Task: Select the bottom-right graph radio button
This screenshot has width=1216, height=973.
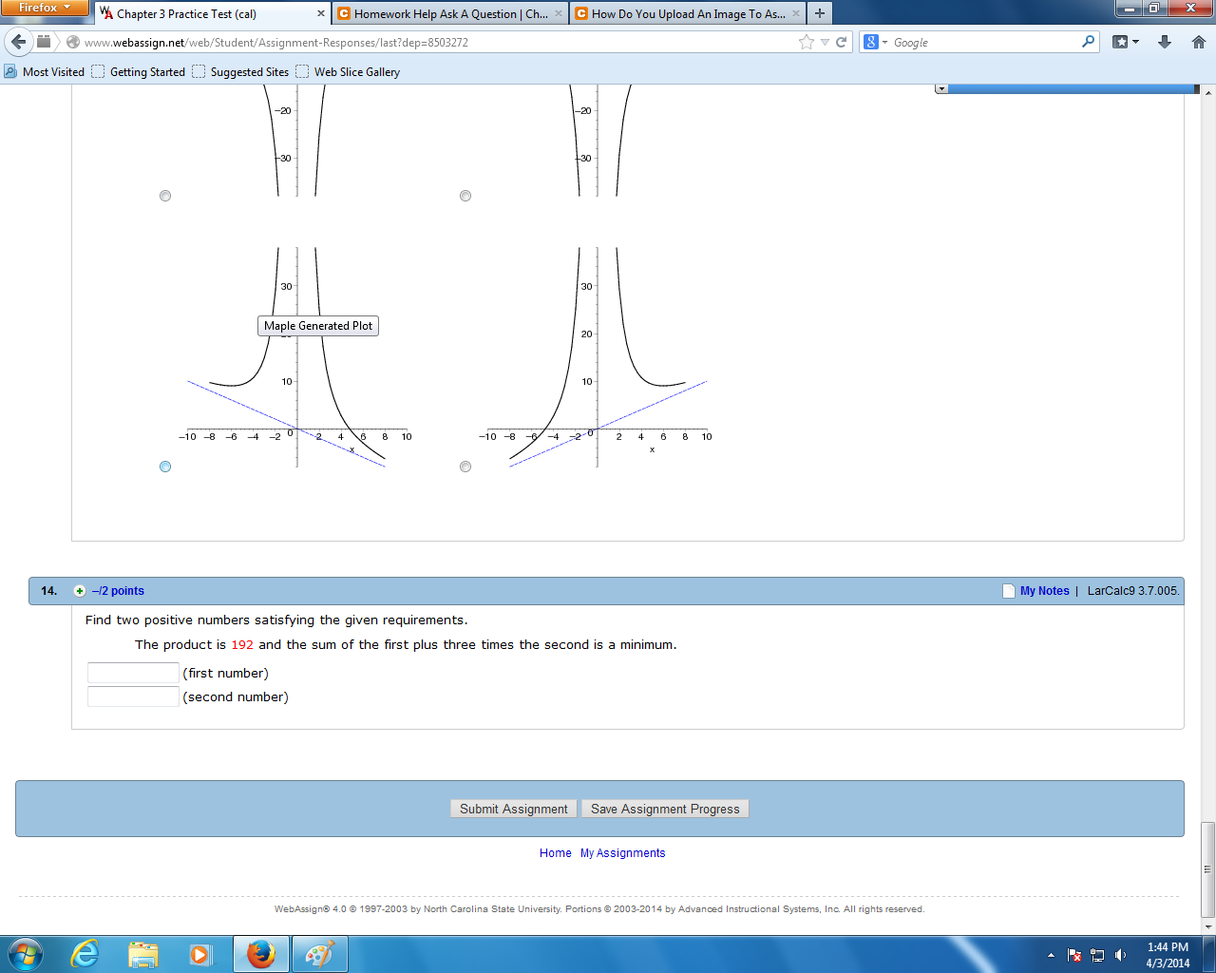Action: [465, 466]
